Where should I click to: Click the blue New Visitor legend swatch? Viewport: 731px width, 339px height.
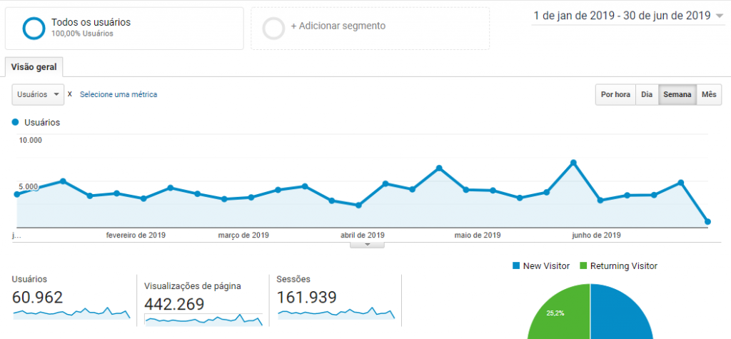tap(516, 266)
